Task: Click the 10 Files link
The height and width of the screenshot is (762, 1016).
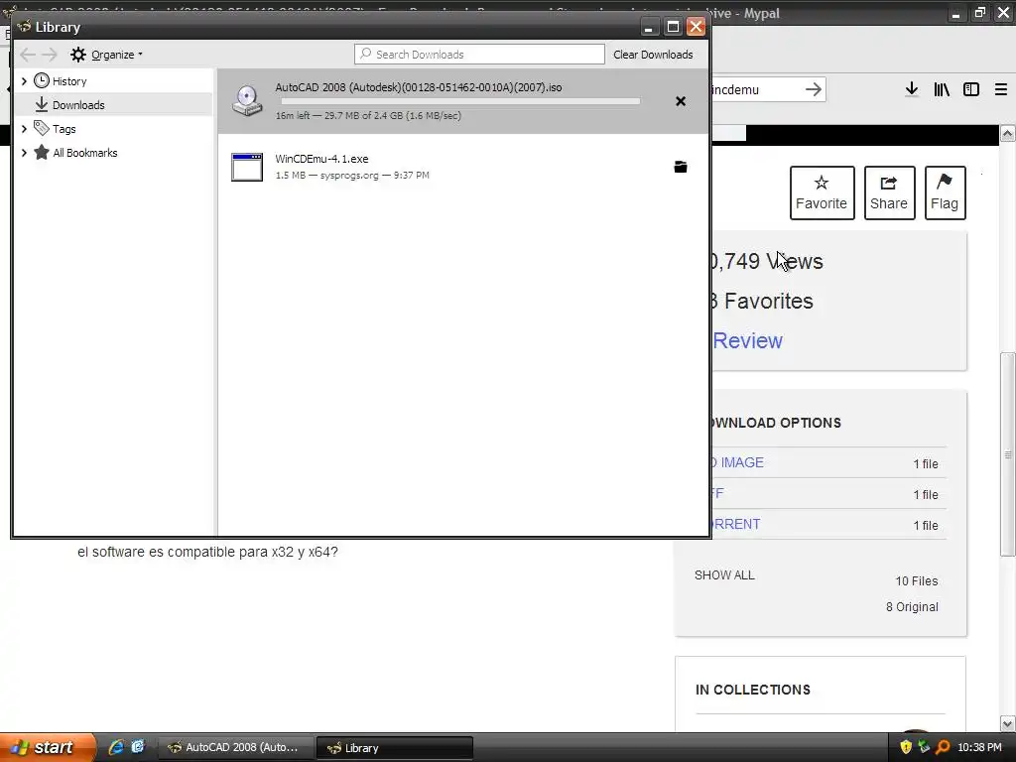Action: click(x=916, y=581)
